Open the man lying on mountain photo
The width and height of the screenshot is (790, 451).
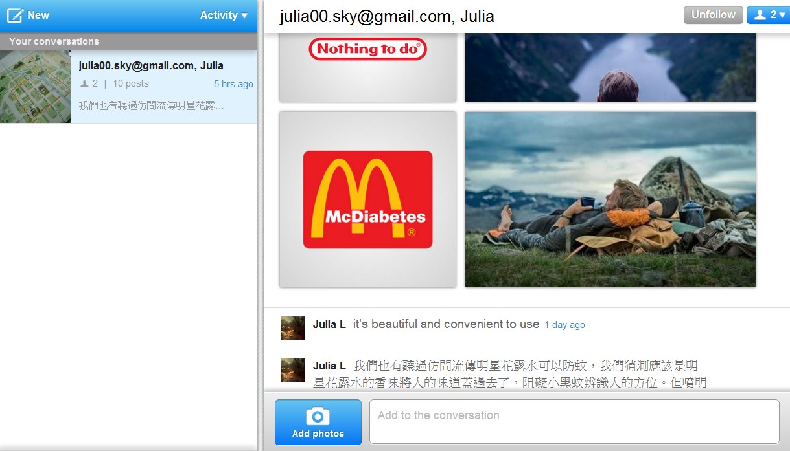[x=610, y=199]
